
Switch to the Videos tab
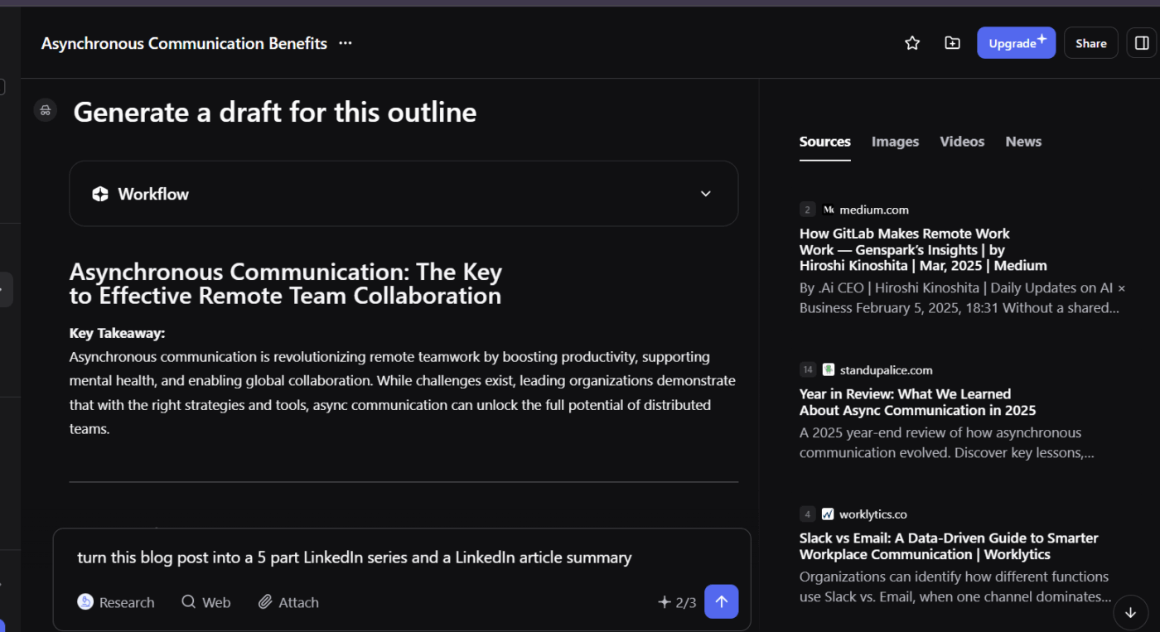coord(962,142)
